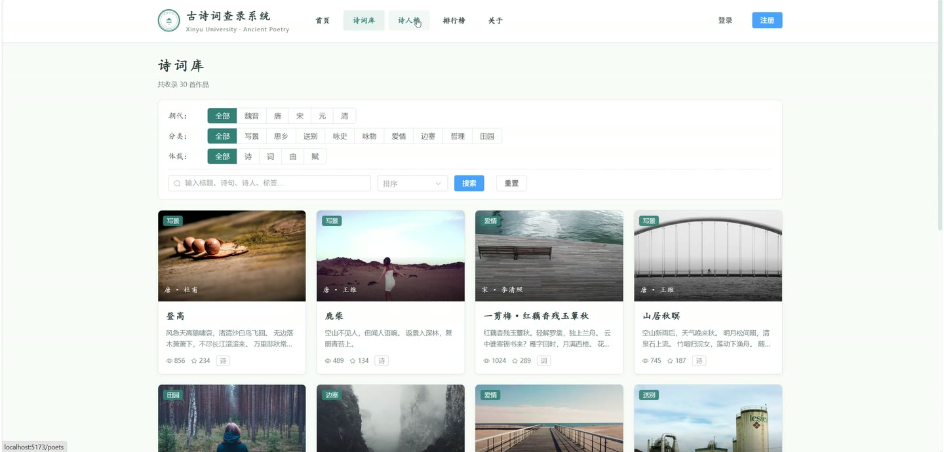Viewport: 944px width, 452px height.
Task: Open 诗人榜 navigation tab
Action: pos(409,20)
